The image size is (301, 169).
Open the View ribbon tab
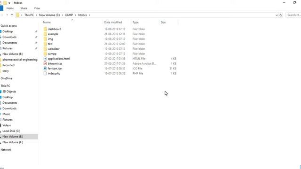coord(37,8)
